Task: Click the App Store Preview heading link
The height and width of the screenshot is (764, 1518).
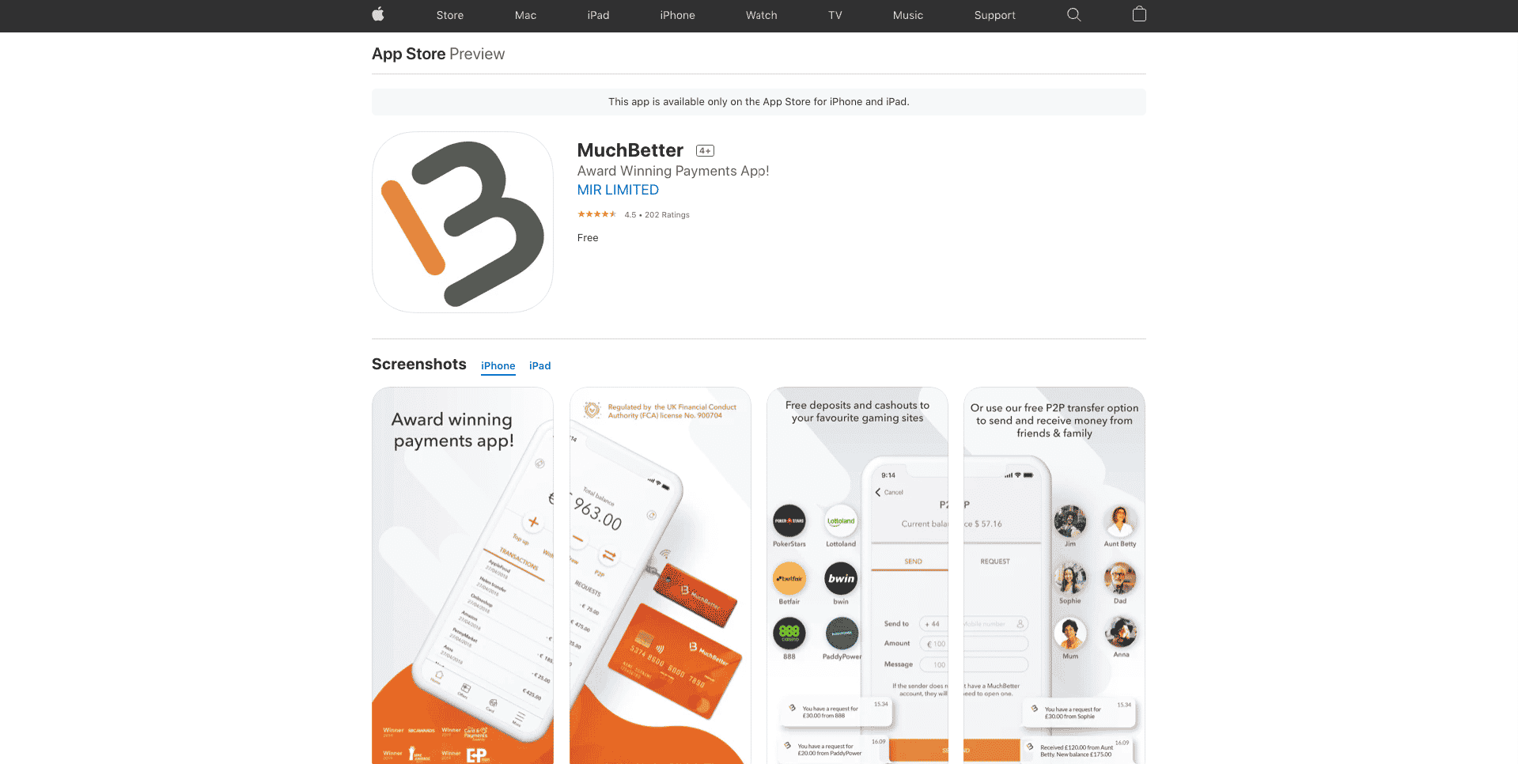Action: (438, 54)
